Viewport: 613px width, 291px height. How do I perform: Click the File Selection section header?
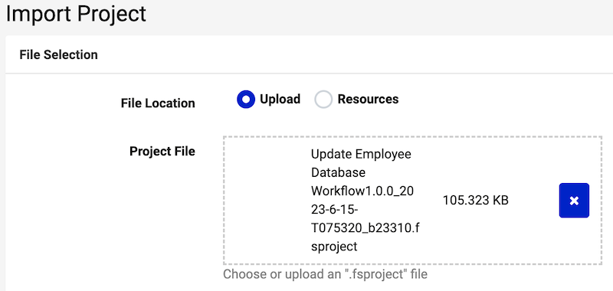tap(59, 54)
